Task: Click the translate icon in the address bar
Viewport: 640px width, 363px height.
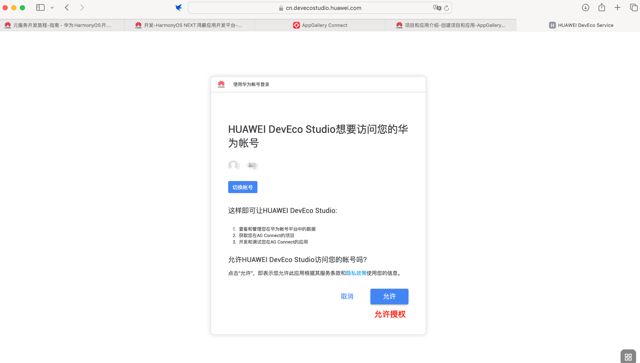Action: point(437,8)
